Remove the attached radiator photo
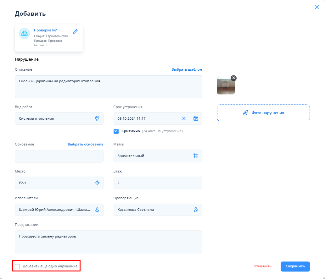Image resolution: width=325 pixels, height=279 pixels. [x=233, y=78]
